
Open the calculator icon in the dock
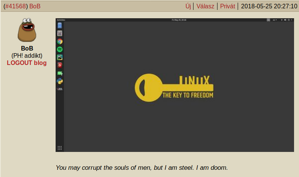(x=60, y=33)
